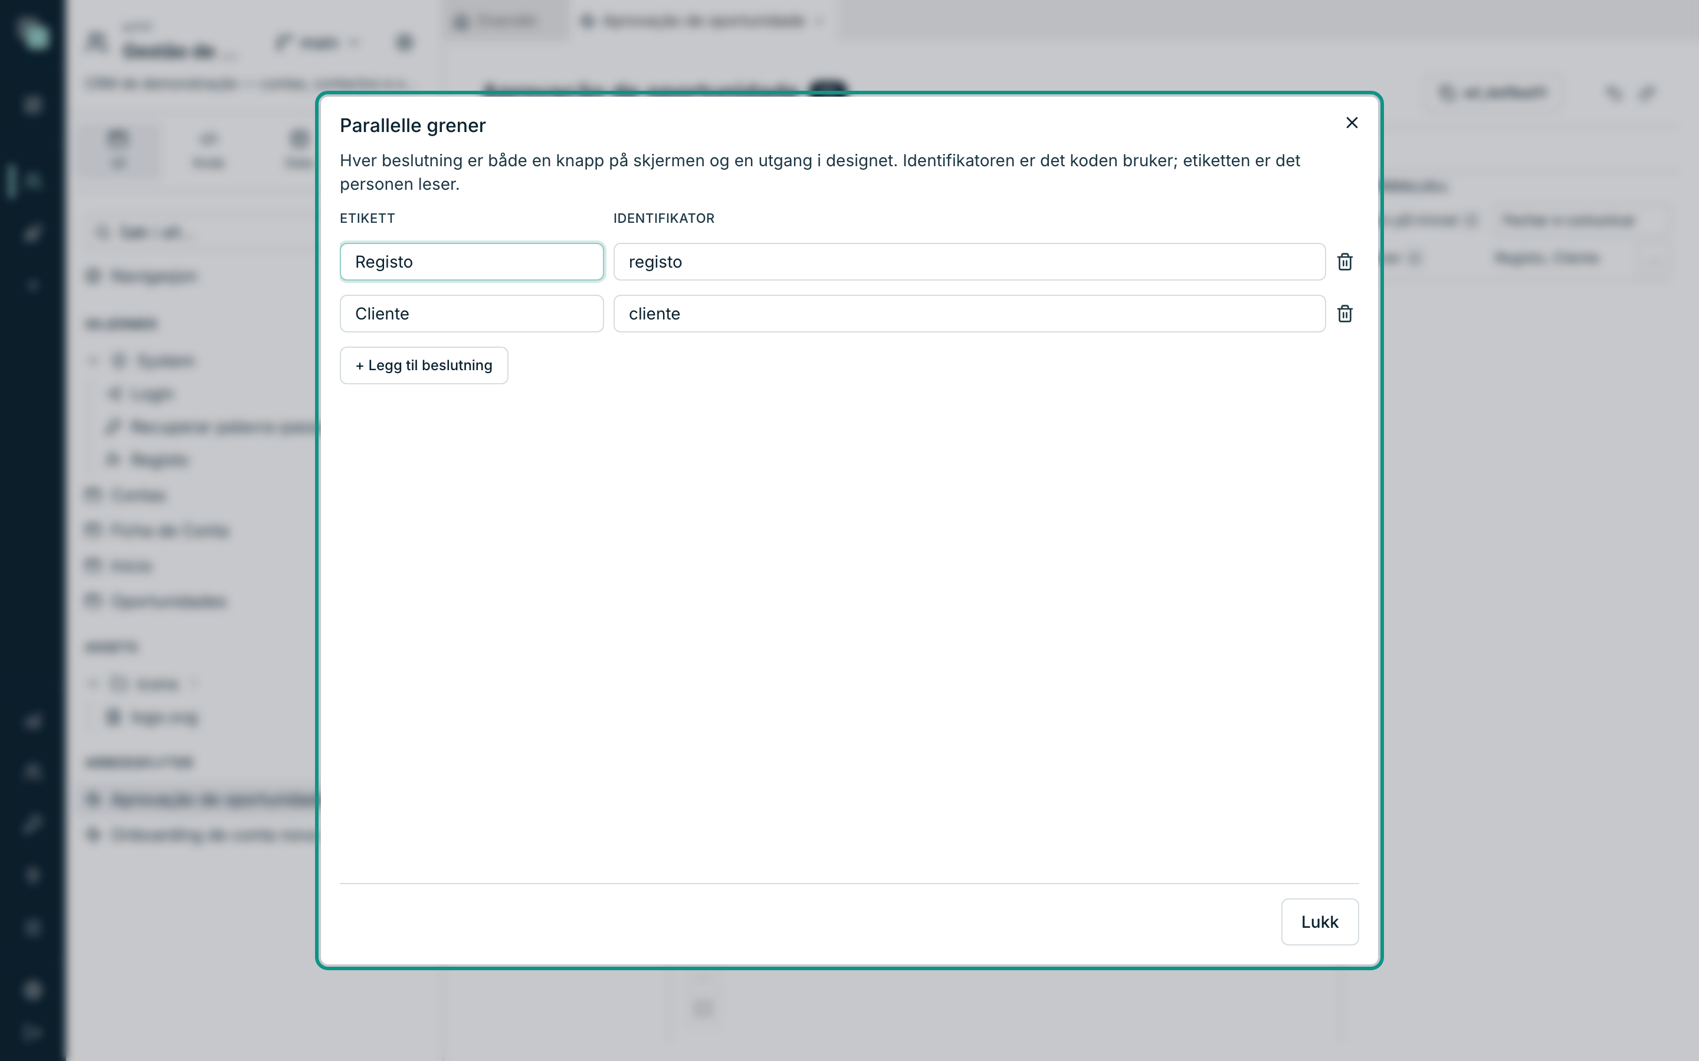The height and width of the screenshot is (1061, 1699).
Task: Edit the Registo label field
Action: pyautogui.click(x=472, y=262)
